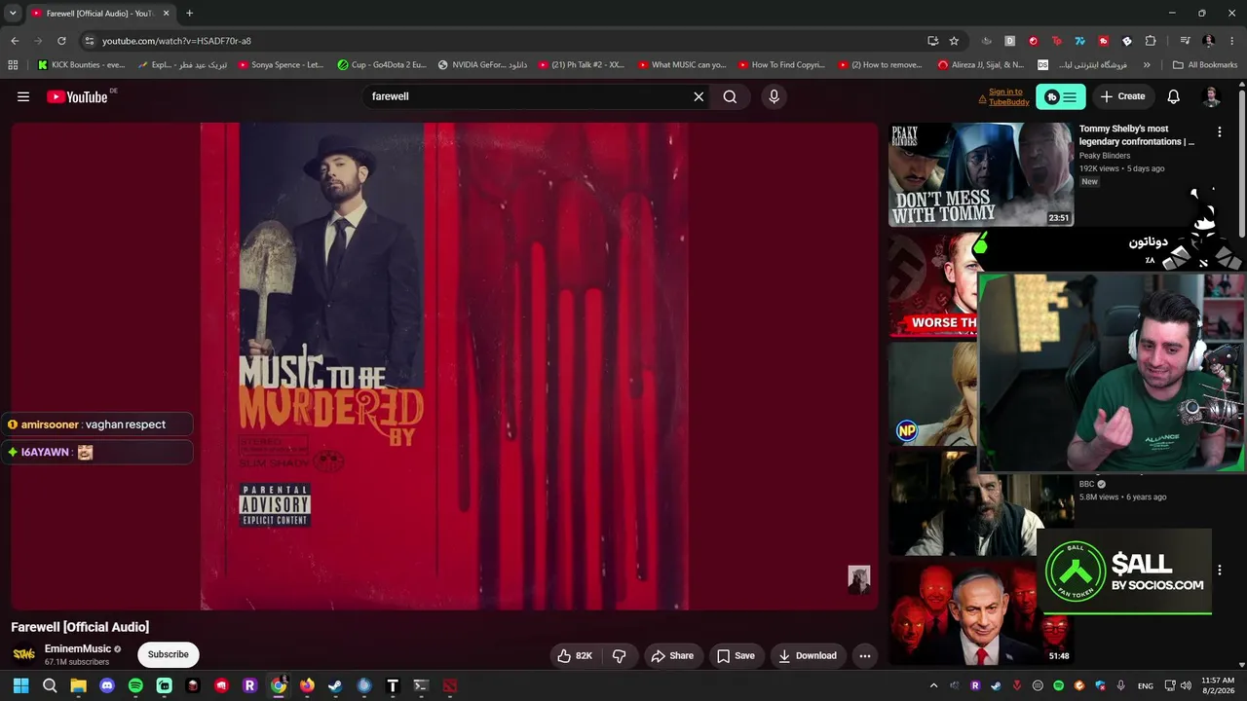This screenshot has height=701, width=1247.
Task: Share the Farewell video
Action: pyautogui.click(x=672, y=656)
